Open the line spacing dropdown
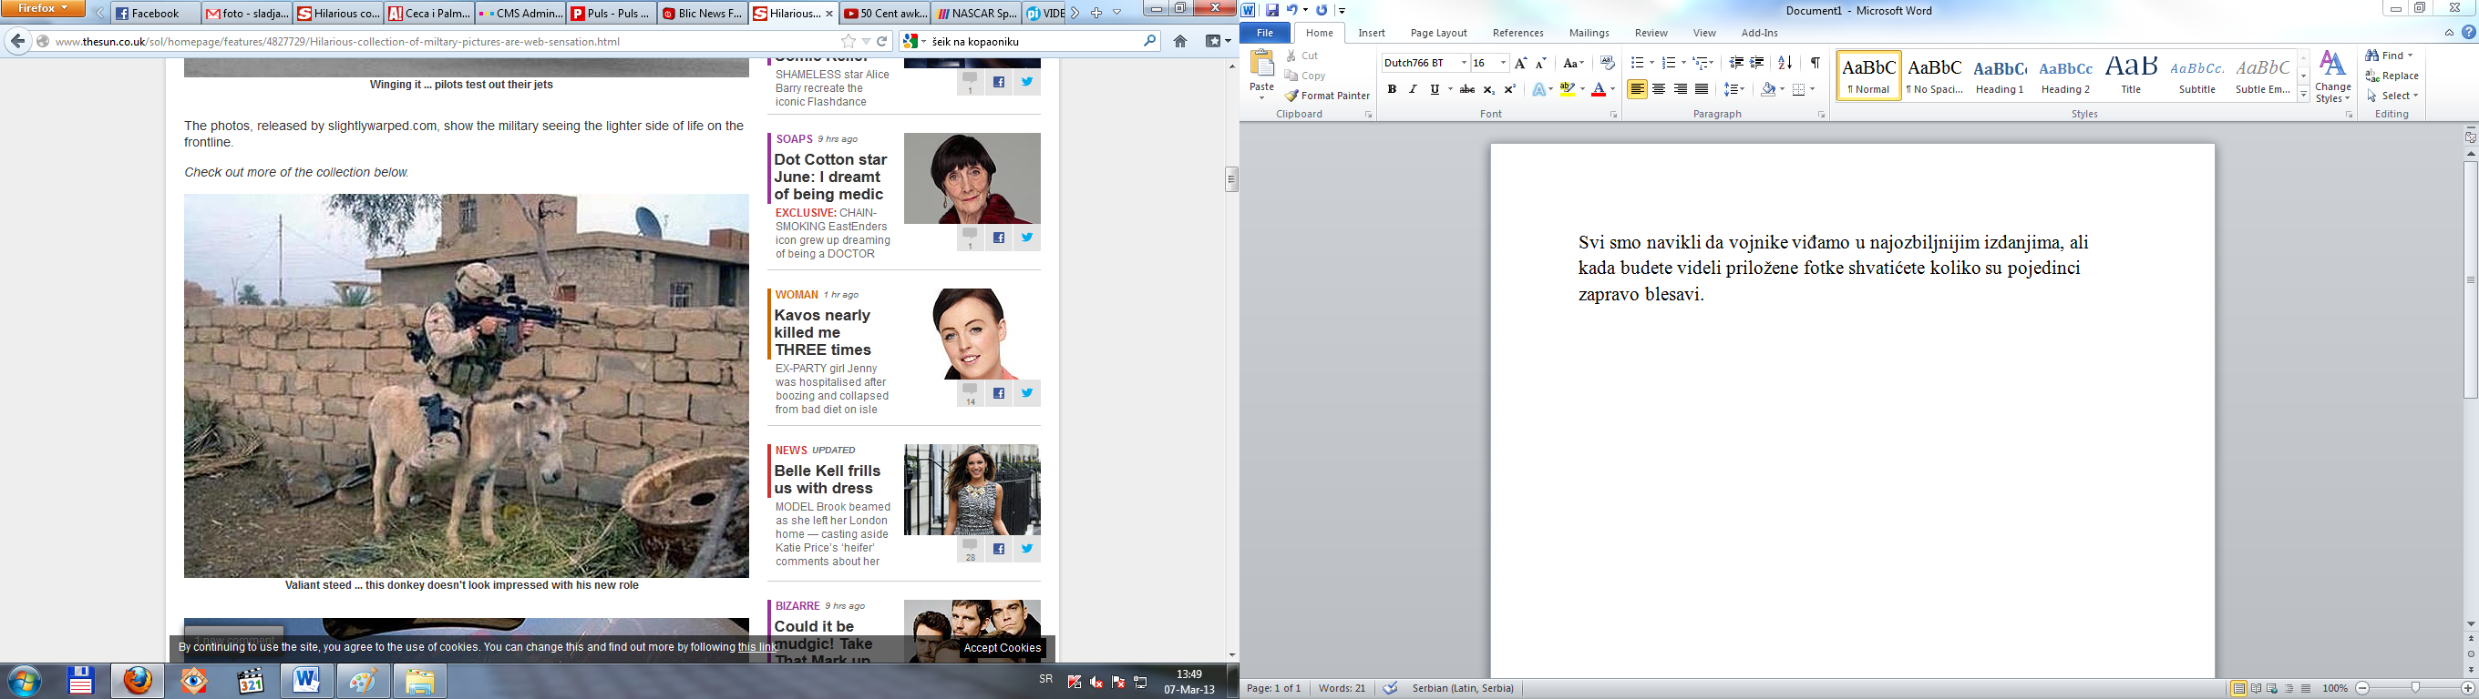Image resolution: width=2479 pixels, height=699 pixels. click(1734, 89)
